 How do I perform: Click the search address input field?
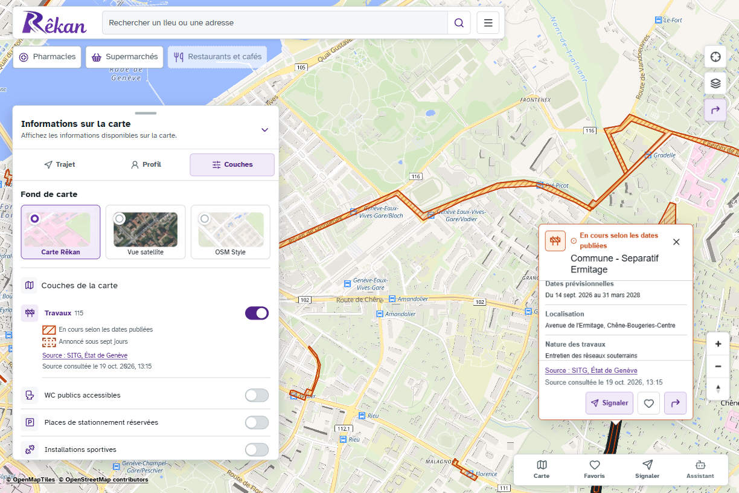[x=275, y=23]
